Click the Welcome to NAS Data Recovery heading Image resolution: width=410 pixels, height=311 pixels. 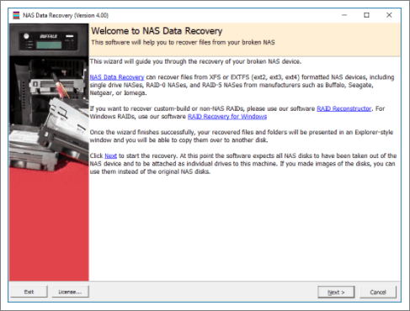pos(157,31)
